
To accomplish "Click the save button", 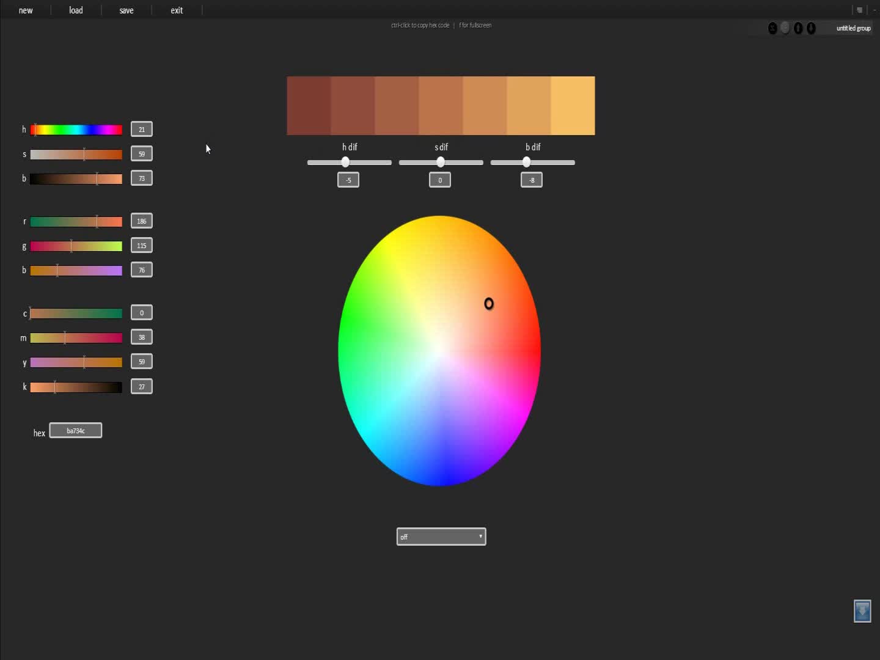I will [127, 10].
